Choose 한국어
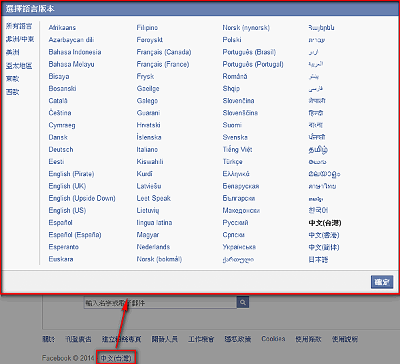Image resolution: width=400 pixels, height=364 pixels. pos(318,211)
